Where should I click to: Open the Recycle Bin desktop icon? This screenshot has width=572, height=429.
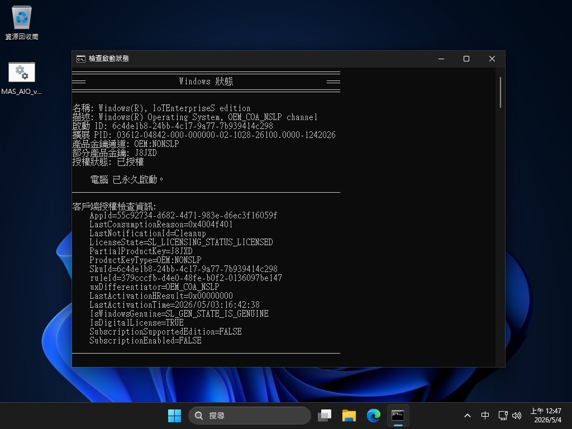(x=22, y=22)
